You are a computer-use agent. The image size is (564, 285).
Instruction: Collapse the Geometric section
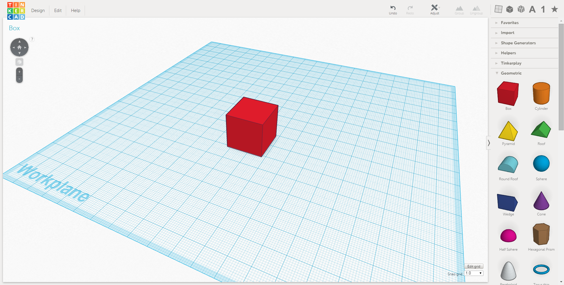511,73
